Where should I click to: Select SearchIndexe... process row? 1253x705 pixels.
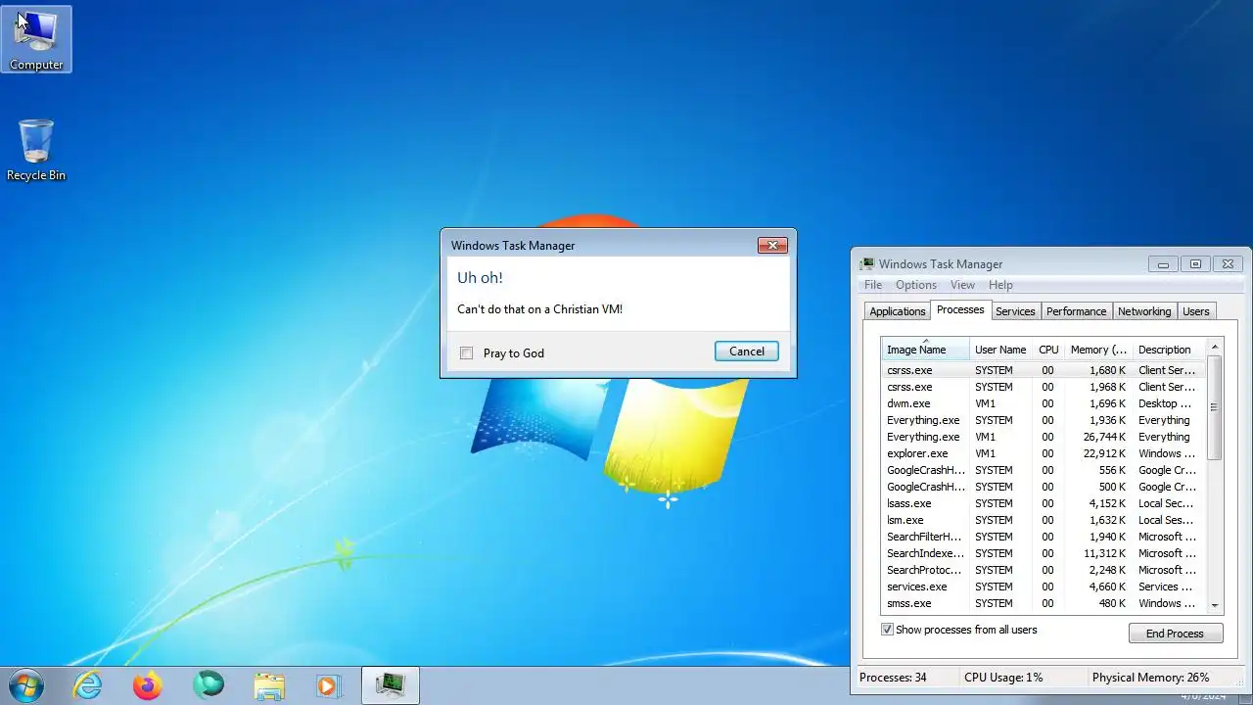click(1044, 553)
